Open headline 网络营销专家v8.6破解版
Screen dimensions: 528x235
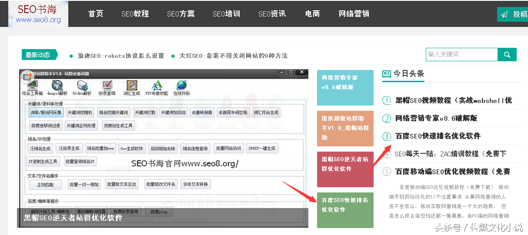pos(436,118)
